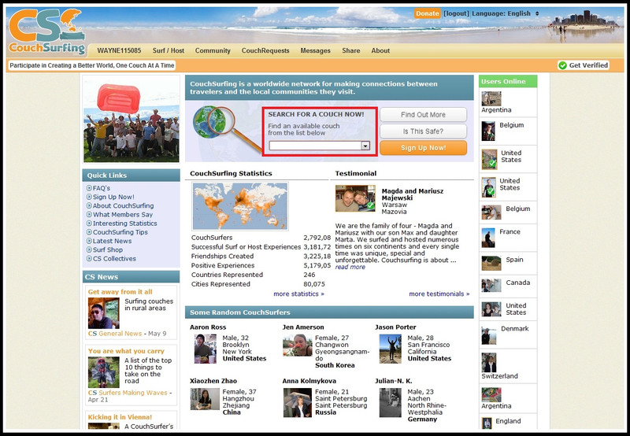Open Aaron Ross's profile photo
630x436 pixels.
point(206,349)
